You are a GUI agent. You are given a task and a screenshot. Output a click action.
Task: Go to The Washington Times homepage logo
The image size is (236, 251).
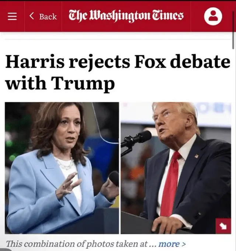click(x=126, y=16)
